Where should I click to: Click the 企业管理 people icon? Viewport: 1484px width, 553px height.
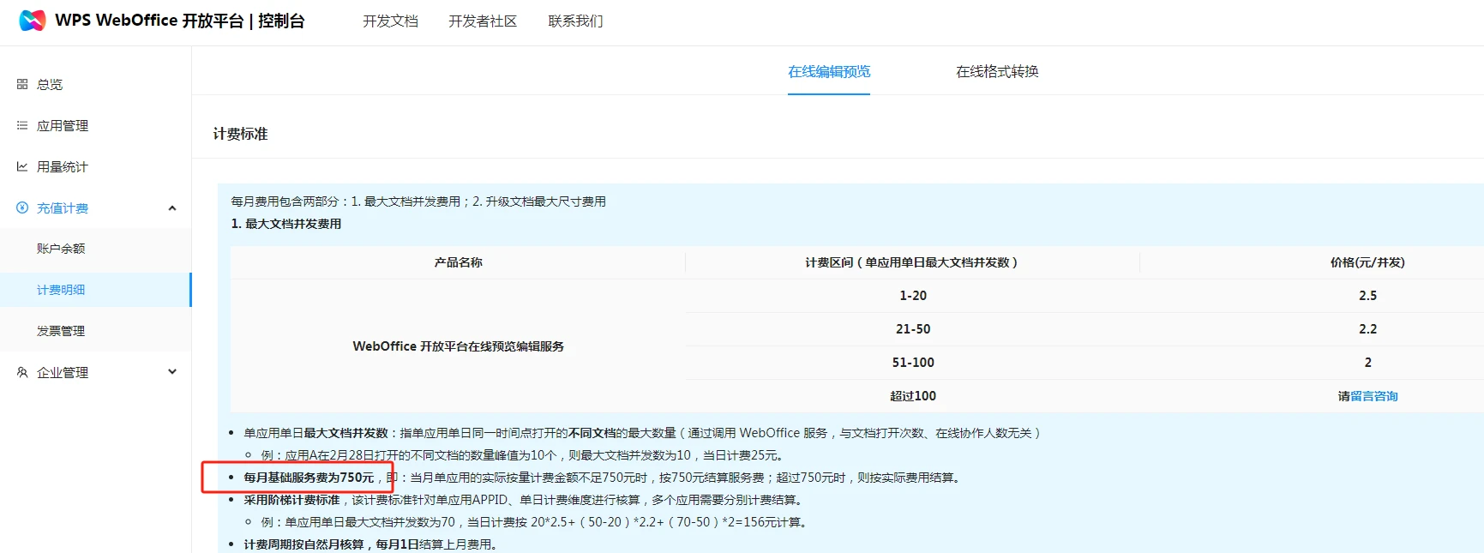[22, 372]
